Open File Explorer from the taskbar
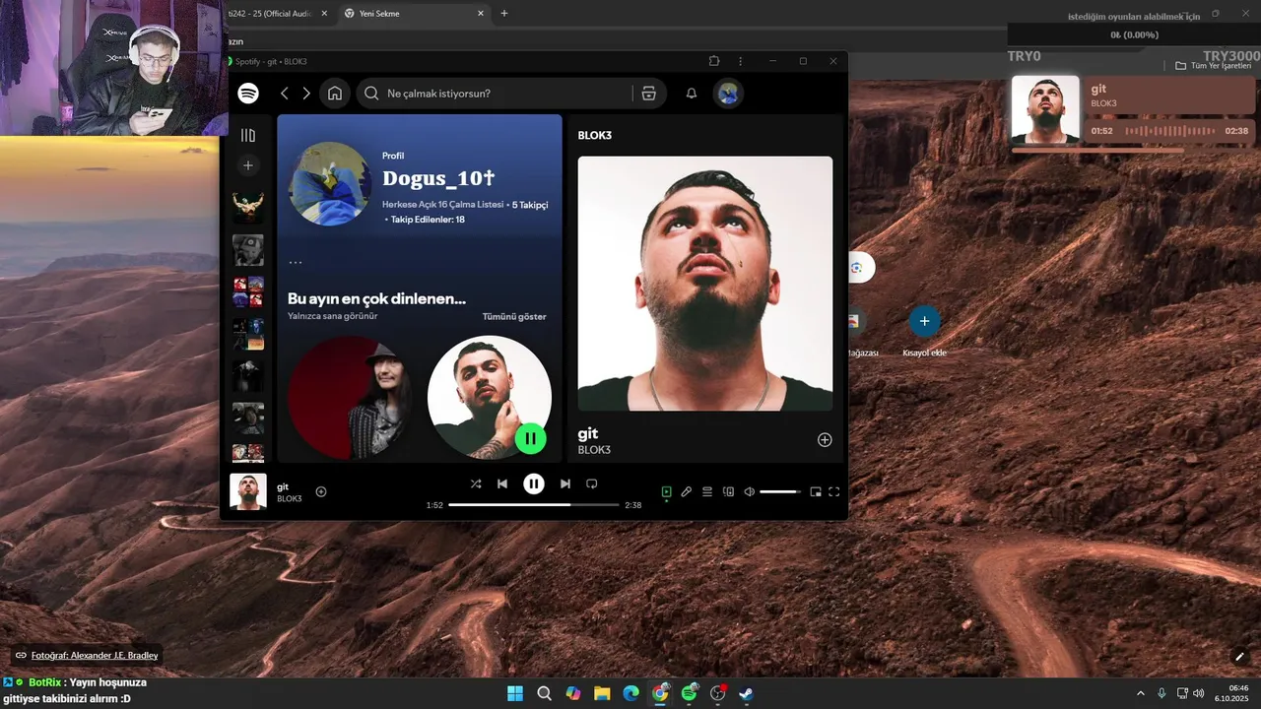This screenshot has width=1261, height=709. click(x=602, y=693)
